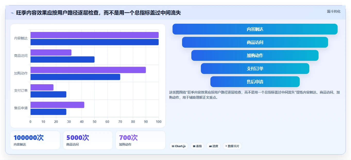Open the 100000次 内容触达 stat card

click(35, 140)
